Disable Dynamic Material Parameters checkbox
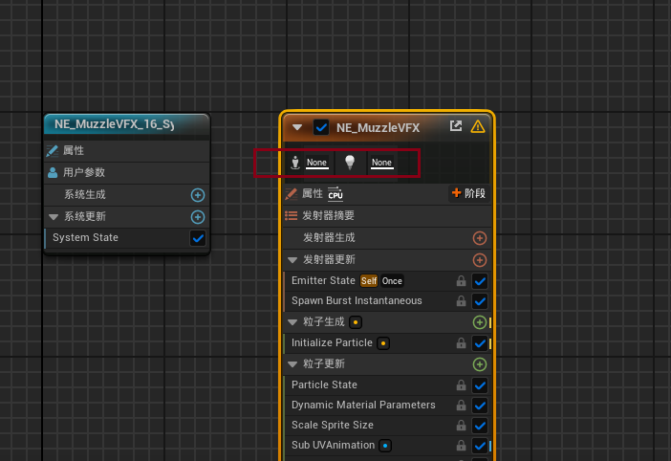The image size is (671, 461). (480, 406)
